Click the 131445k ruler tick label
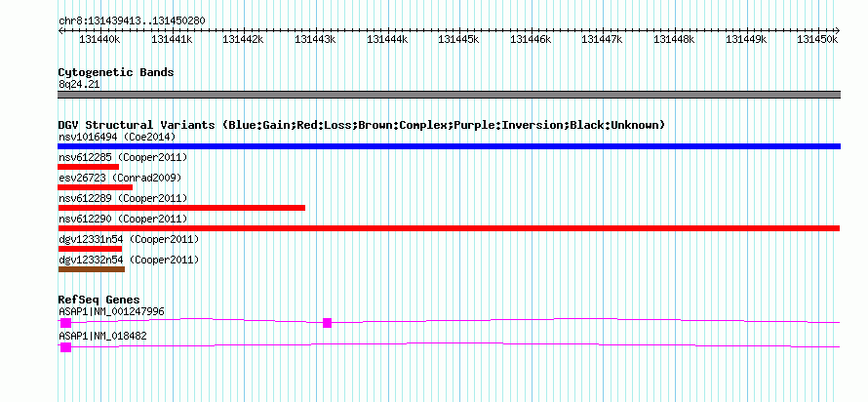This screenshot has height=402, width=868. (x=458, y=39)
